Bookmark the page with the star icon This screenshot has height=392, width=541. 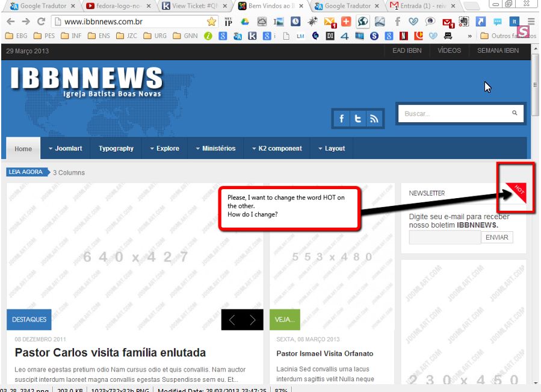211,22
